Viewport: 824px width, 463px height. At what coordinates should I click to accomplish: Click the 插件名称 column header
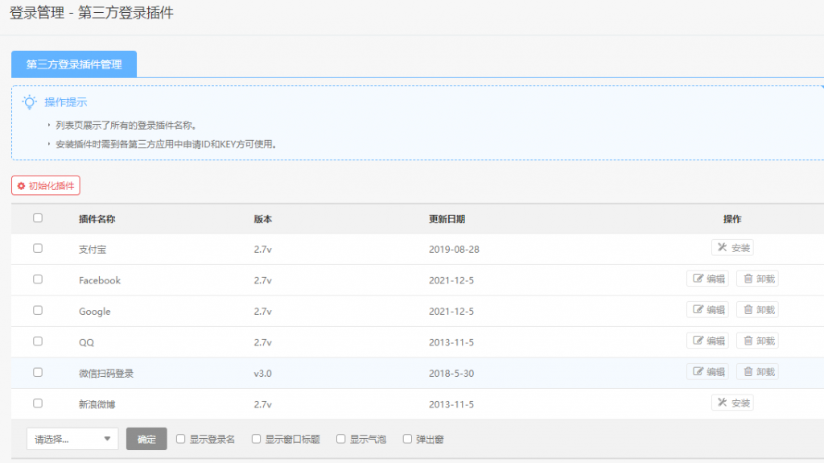pyautogui.click(x=97, y=219)
